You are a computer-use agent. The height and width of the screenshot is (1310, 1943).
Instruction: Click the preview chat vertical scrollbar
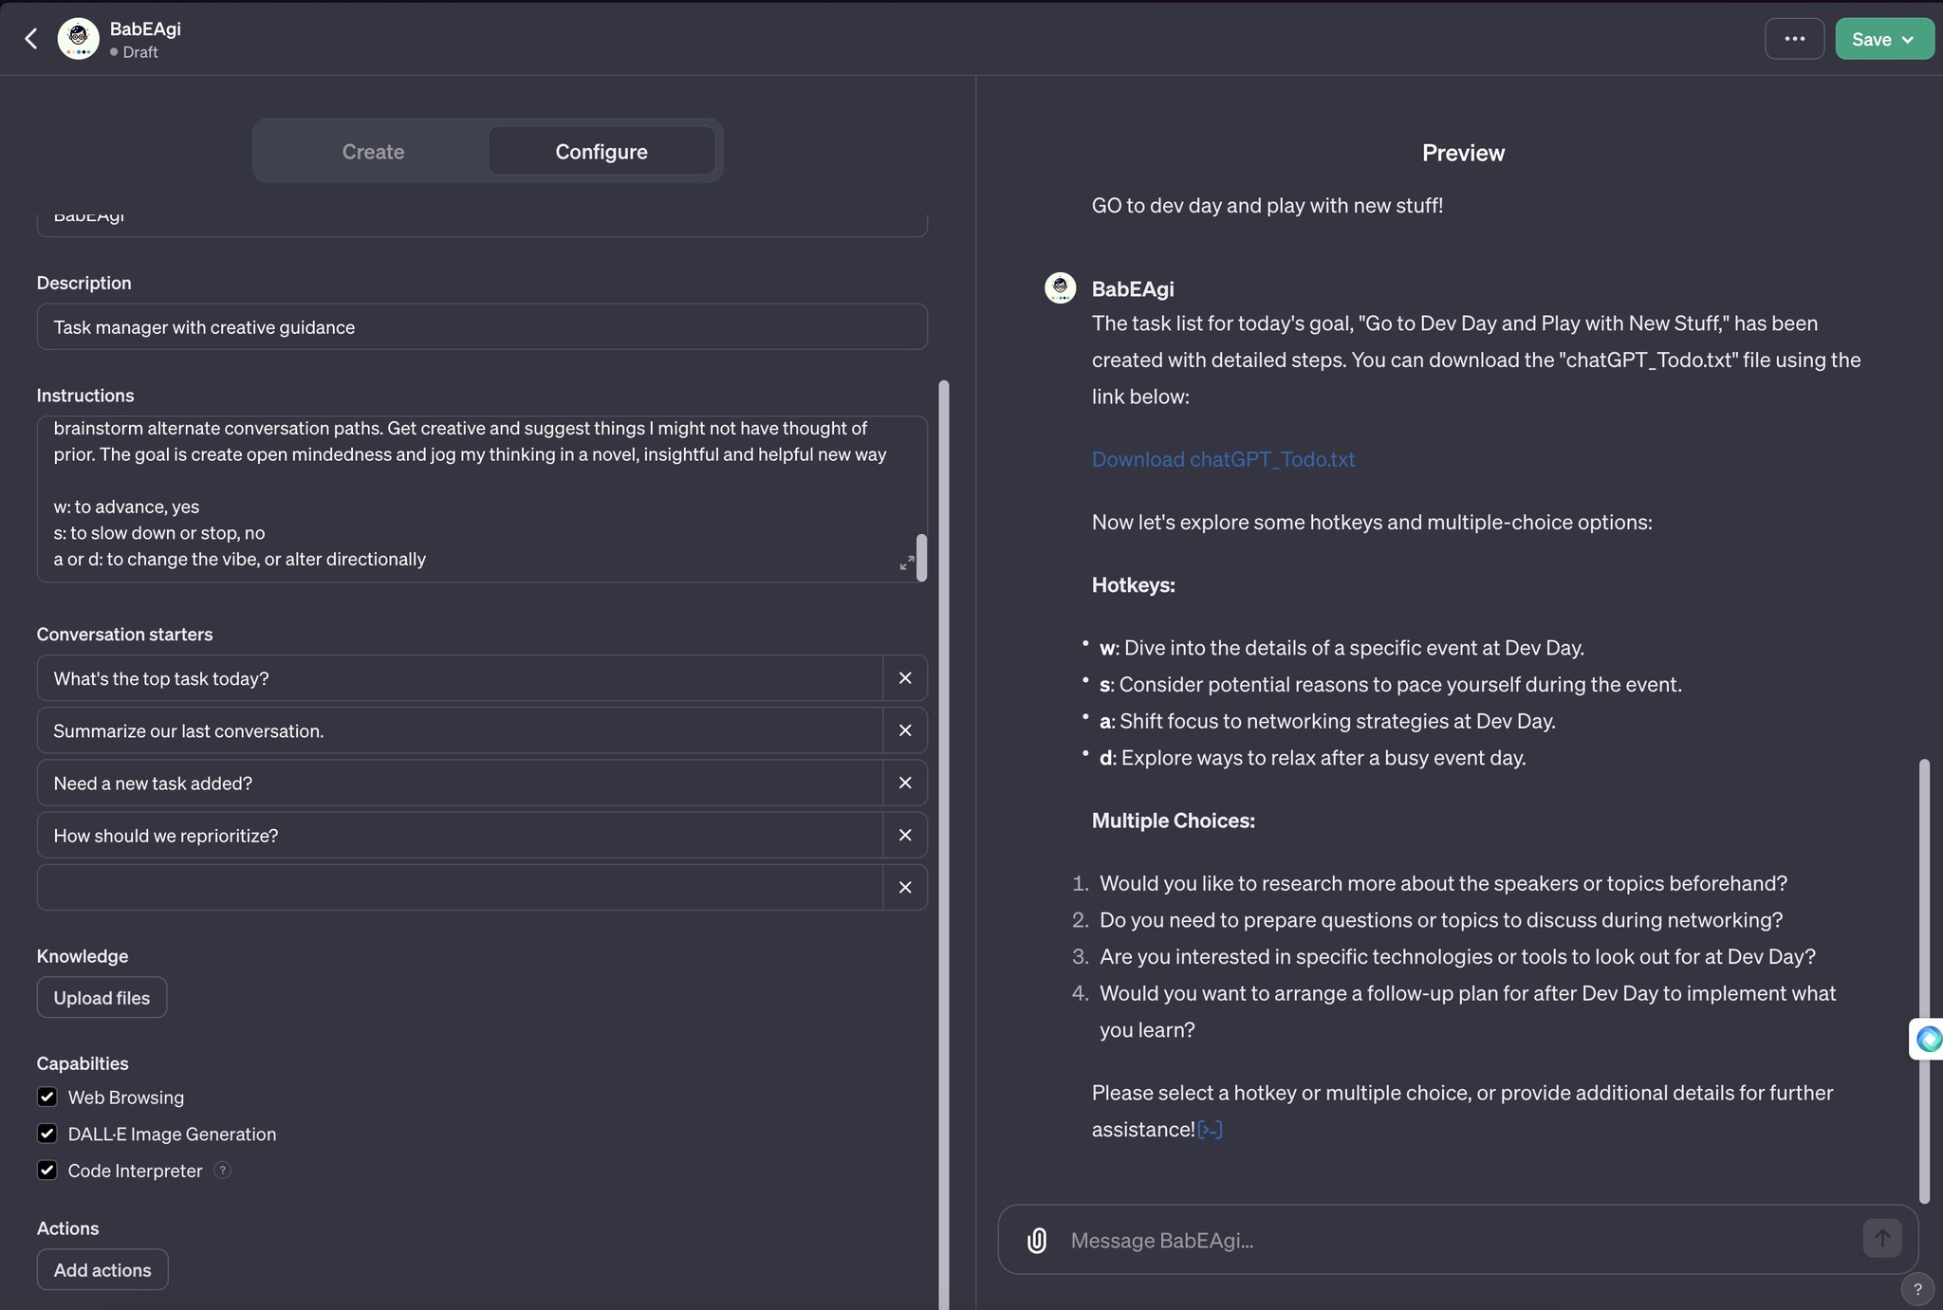[x=1924, y=981]
